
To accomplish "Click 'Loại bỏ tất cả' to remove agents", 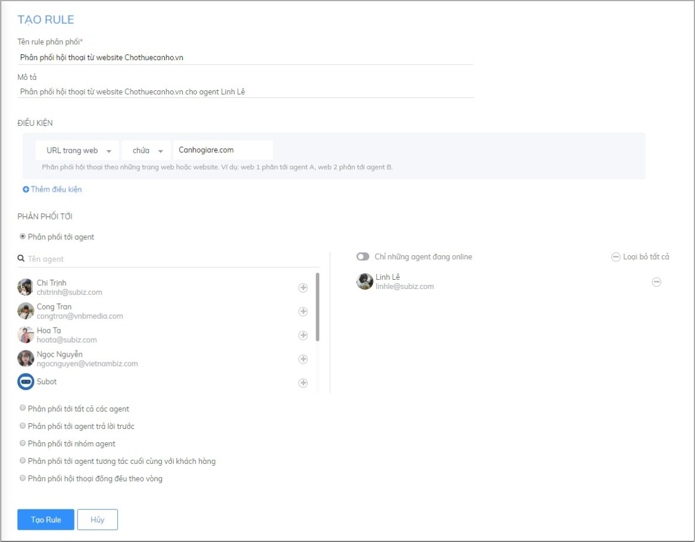I will (x=640, y=257).
